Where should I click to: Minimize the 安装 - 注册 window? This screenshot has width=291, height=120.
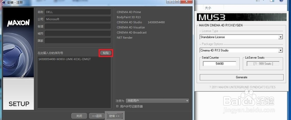170,1
